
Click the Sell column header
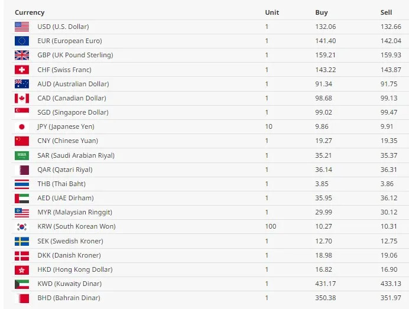pos(386,12)
